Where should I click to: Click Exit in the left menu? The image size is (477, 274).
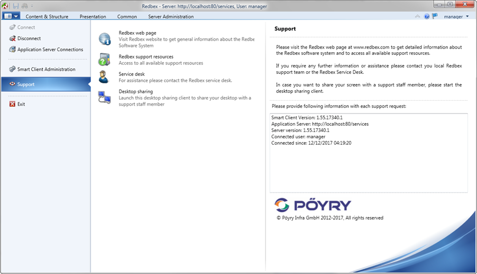click(21, 104)
